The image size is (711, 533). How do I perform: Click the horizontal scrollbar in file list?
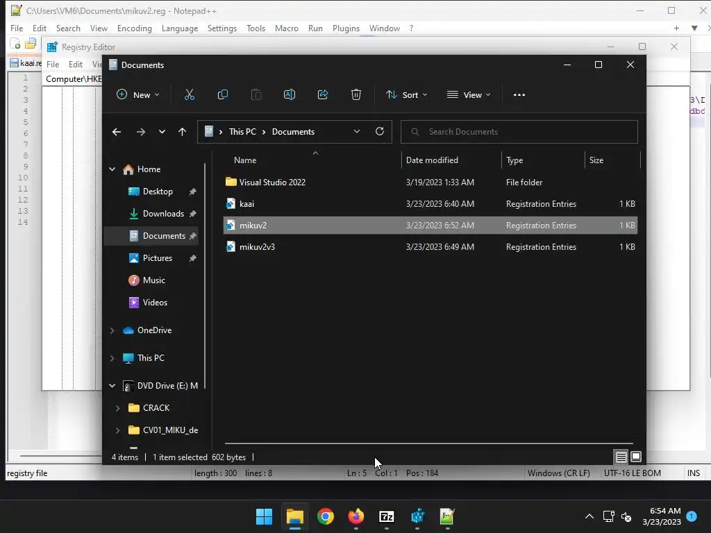pyautogui.click(x=428, y=443)
